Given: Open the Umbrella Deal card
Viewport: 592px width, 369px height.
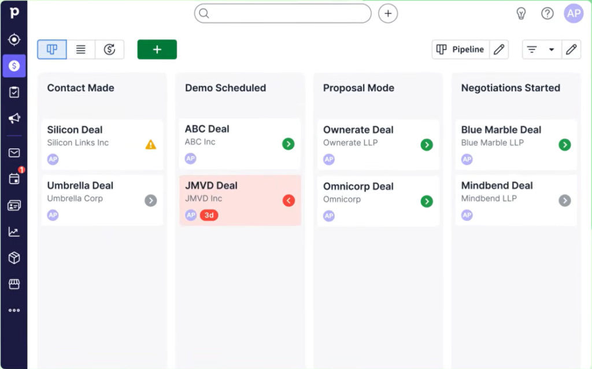Looking at the screenshot, I should 102,200.
